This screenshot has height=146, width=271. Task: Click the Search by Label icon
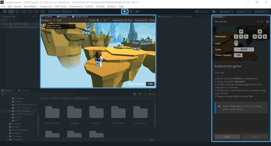[140, 94]
